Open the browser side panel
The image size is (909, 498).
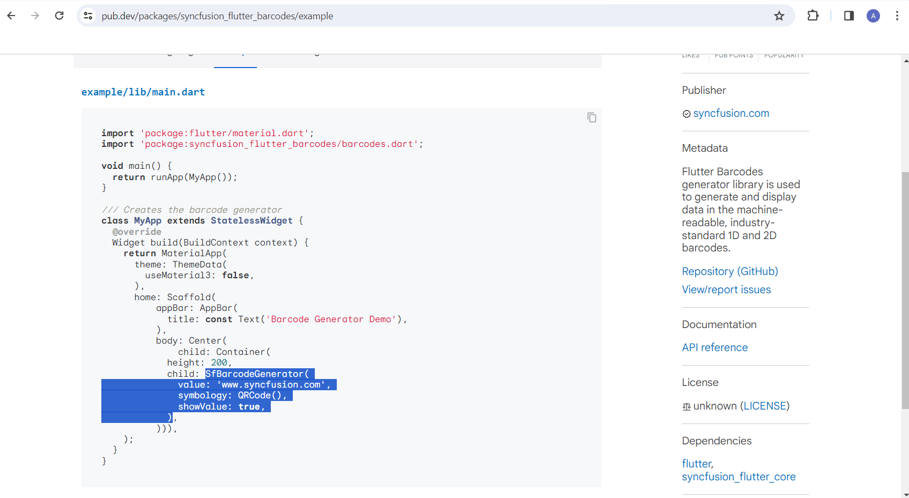click(x=849, y=16)
